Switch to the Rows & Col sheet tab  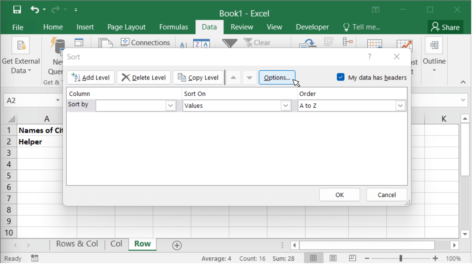coord(77,244)
